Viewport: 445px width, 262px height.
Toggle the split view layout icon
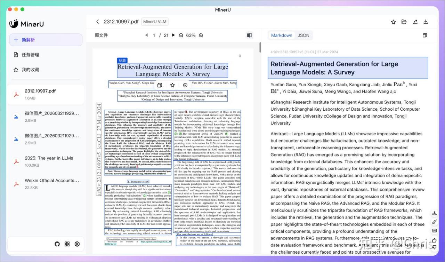coord(249,35)
